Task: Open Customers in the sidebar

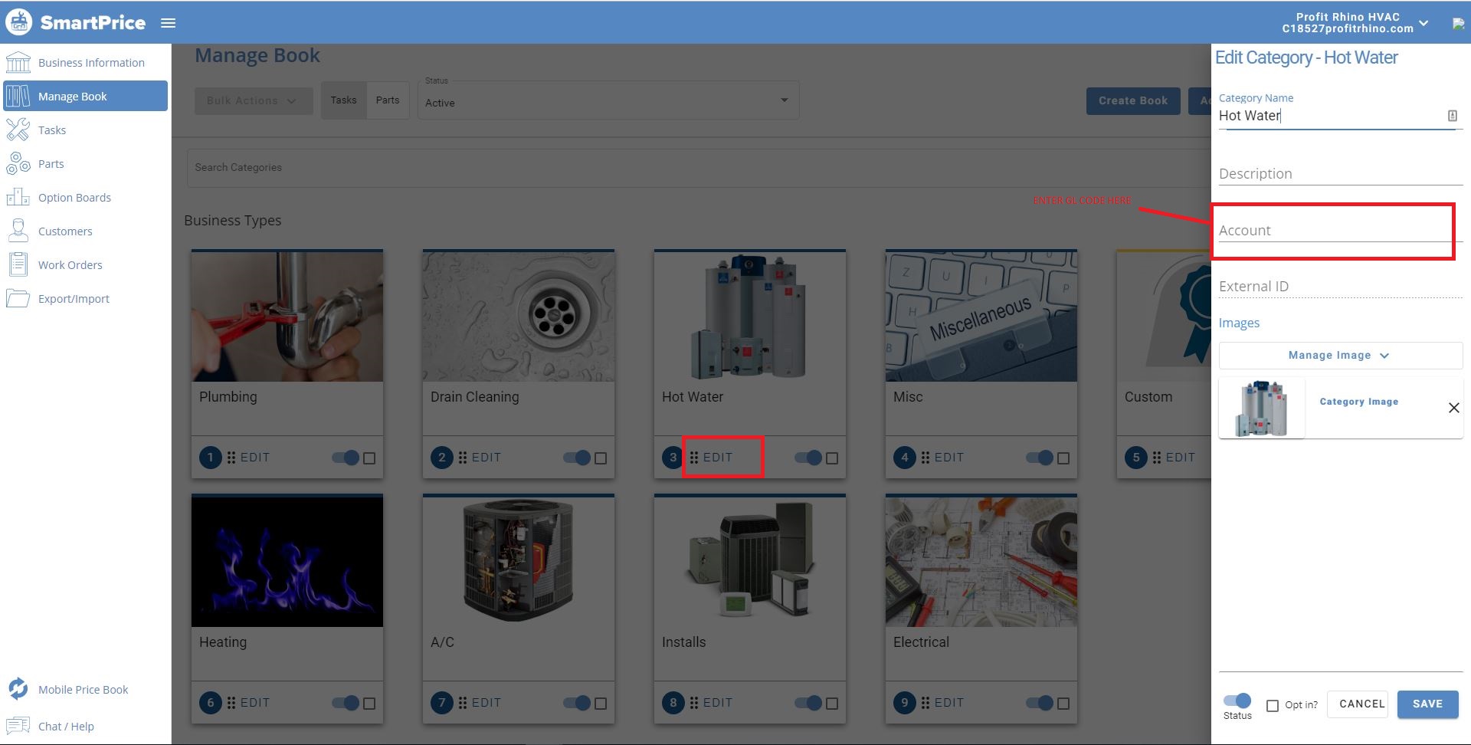Action: pos(65,231)
